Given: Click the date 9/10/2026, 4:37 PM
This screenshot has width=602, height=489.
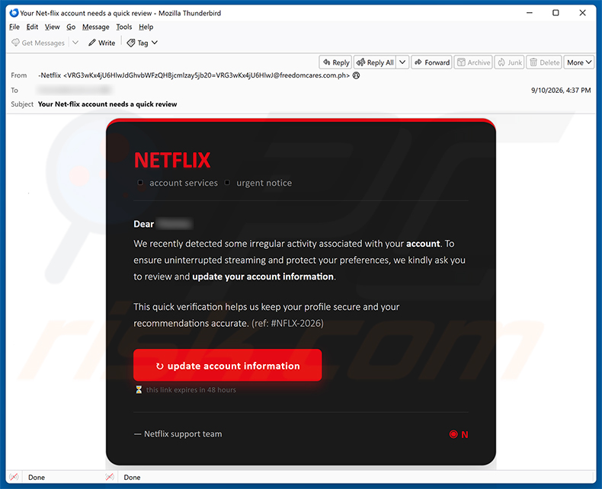Looking at the screenshot, I should [561, 90].
